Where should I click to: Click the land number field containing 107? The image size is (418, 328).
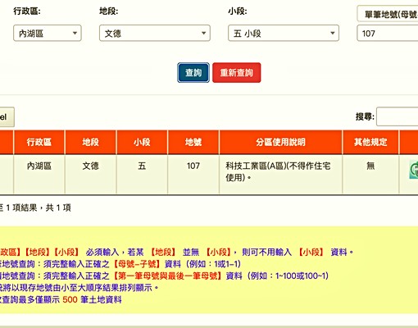[388, 33]
